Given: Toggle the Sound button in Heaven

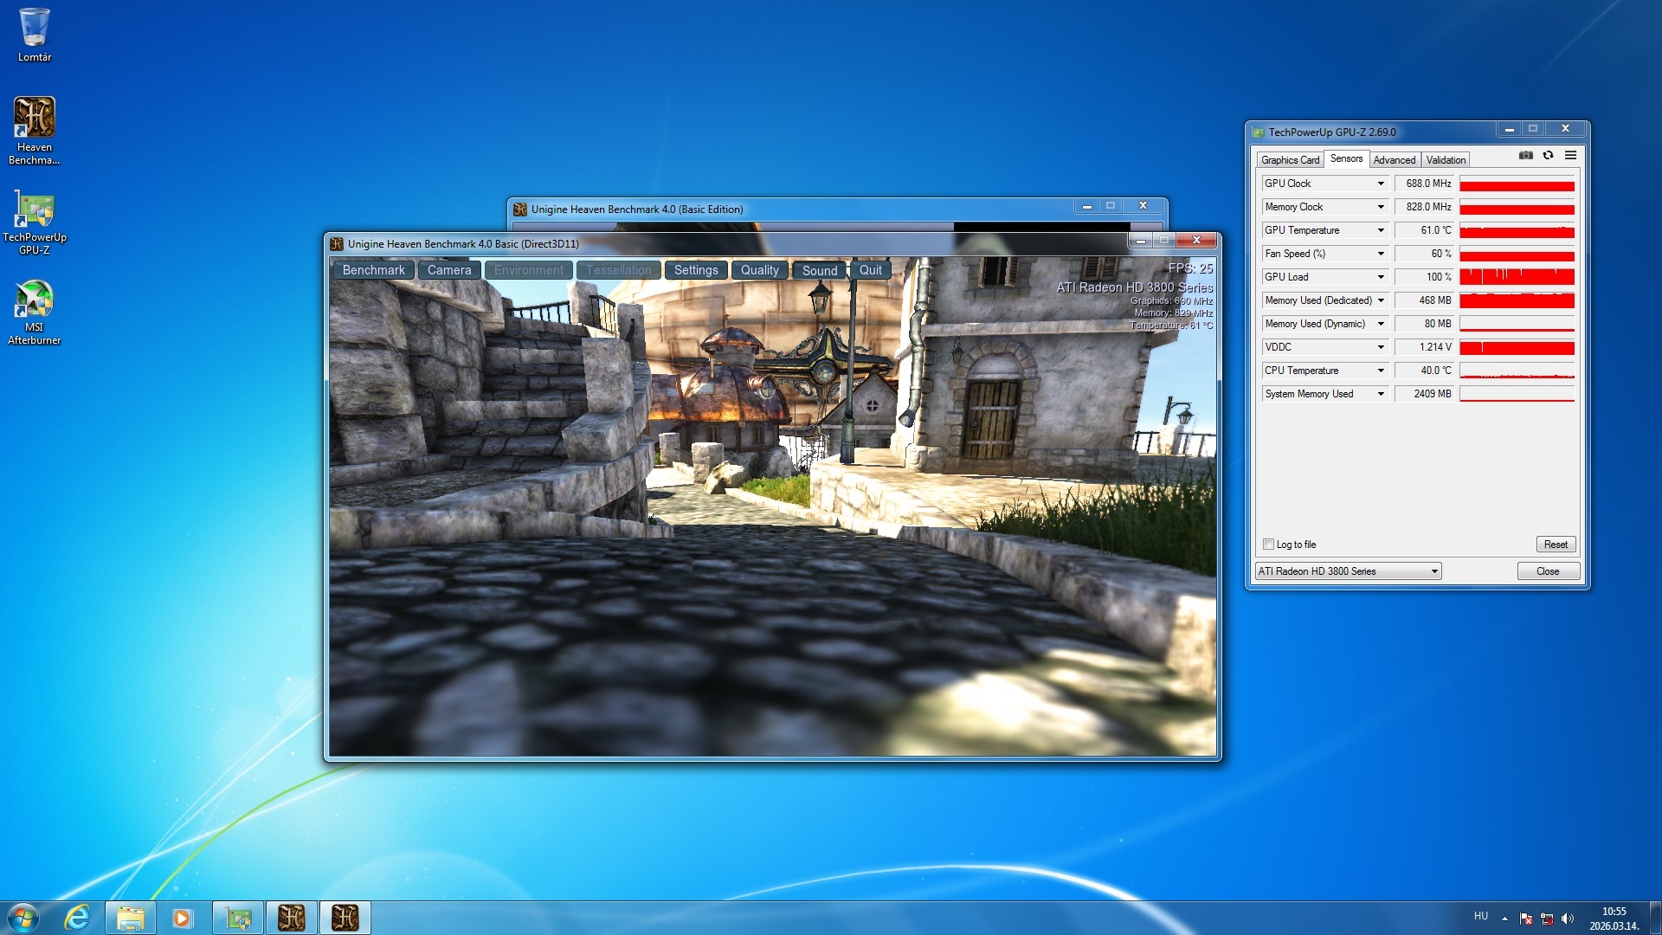Looking at the screenshot, I should [819, 270].
